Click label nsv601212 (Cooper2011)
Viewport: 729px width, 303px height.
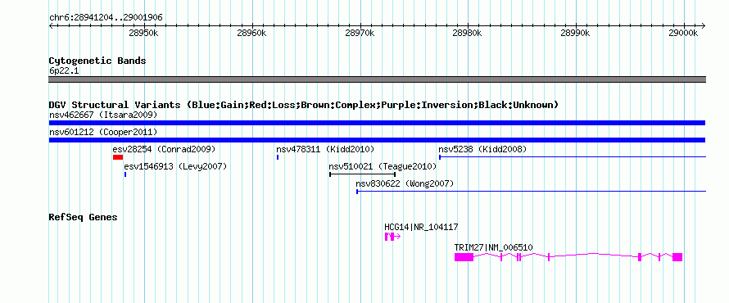103,132
